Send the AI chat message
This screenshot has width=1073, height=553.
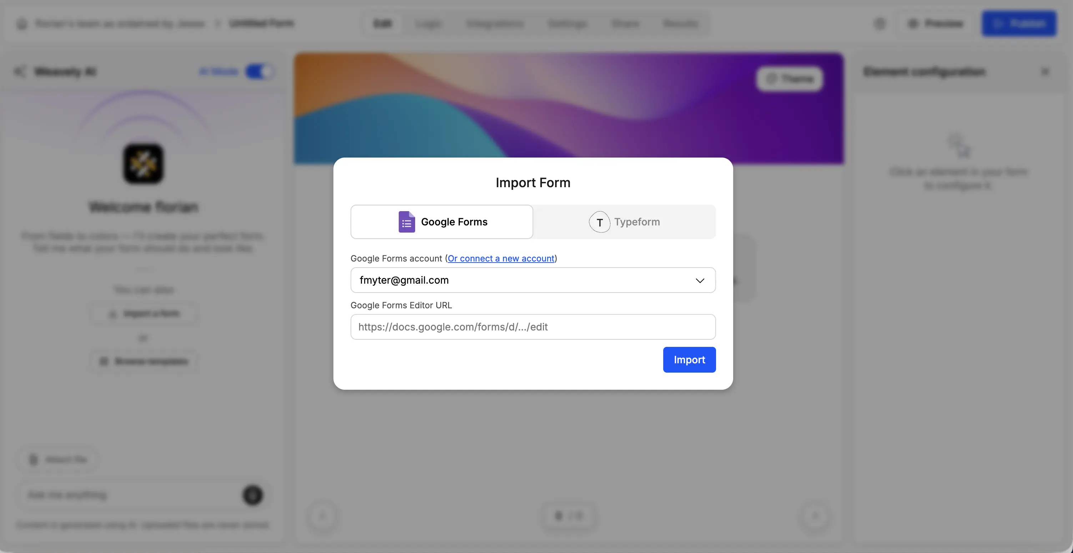(252, 495)
